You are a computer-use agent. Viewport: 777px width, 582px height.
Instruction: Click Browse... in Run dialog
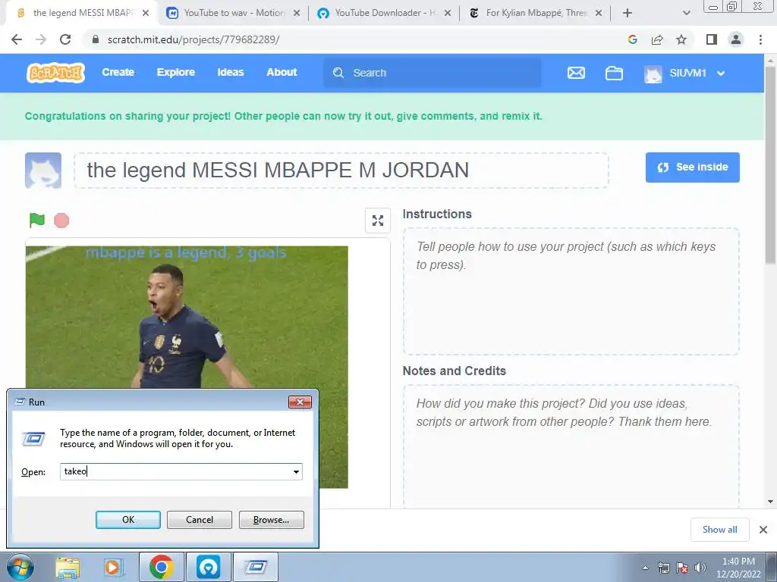[271, 520]
